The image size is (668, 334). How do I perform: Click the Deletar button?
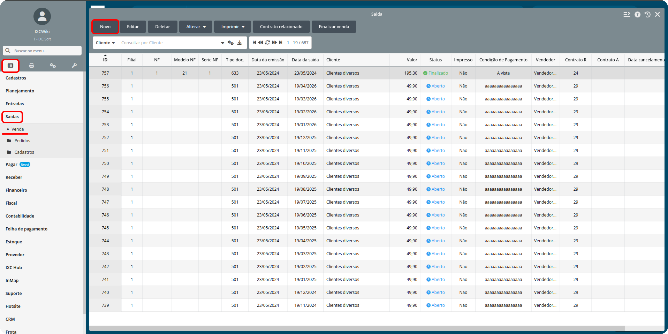162,27
